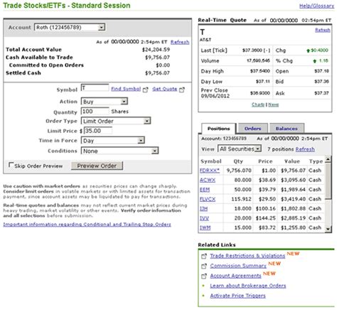337x310 pixels.
Task: Open the Order Type dropdown
Action: pos(116,121)
